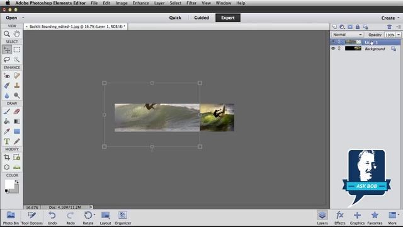
Task: Select the Quick Selection tool
Action: [x=17, y=60]
